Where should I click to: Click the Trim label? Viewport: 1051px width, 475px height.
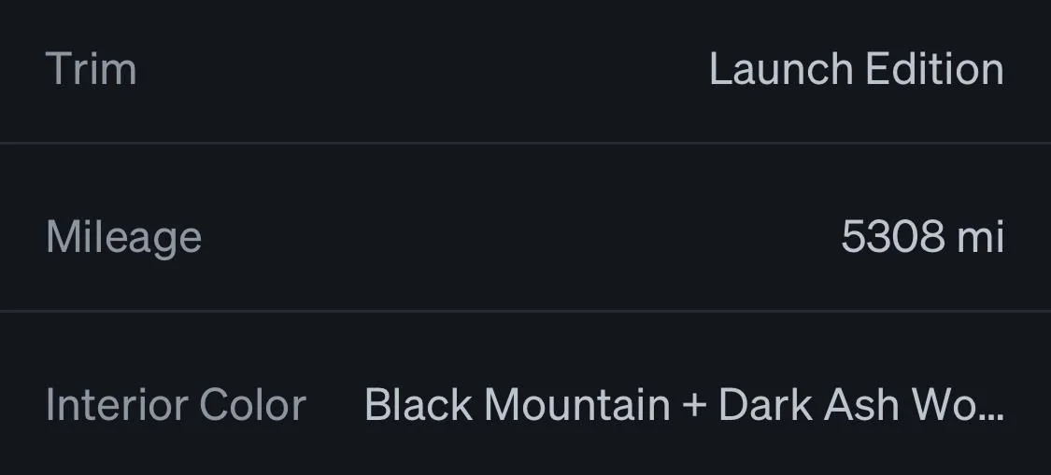91,69
